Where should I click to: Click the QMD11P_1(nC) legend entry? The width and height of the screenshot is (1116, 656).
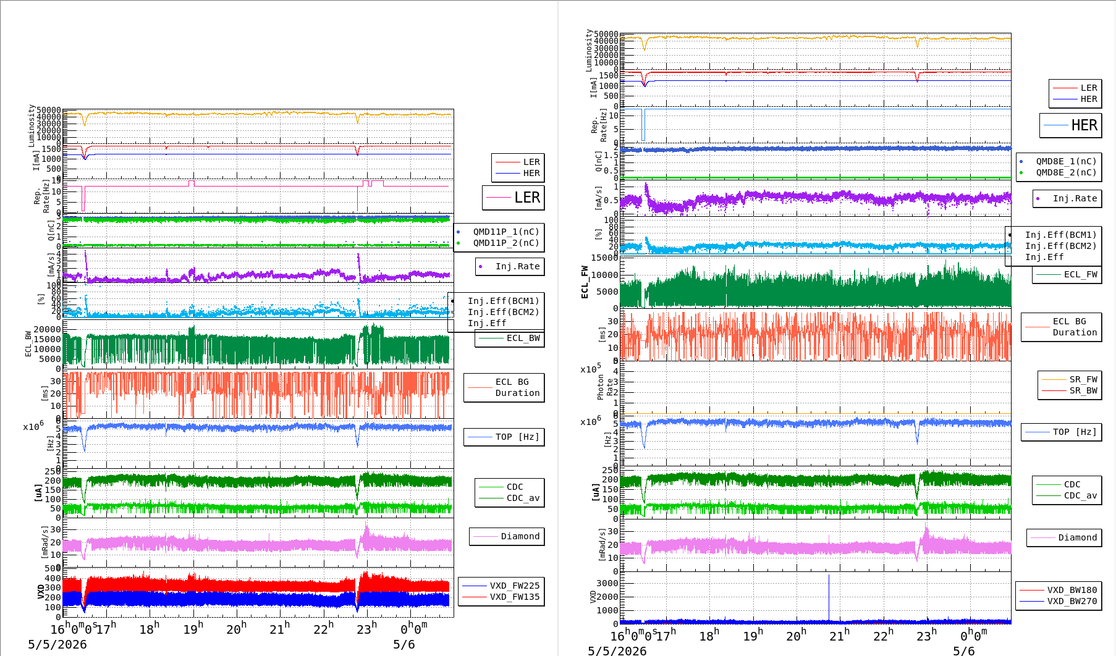[x=499, y=232]
